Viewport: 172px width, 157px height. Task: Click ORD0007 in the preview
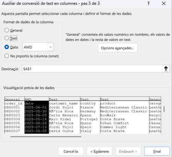pyautogui.click(x=12, y=131)
